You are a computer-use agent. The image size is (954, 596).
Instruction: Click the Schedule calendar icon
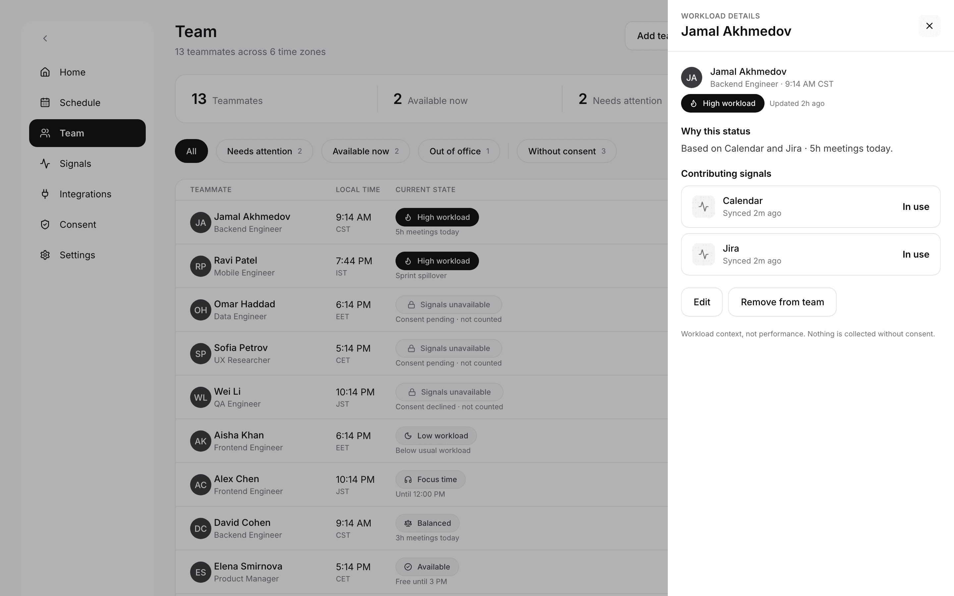(45, 103)
